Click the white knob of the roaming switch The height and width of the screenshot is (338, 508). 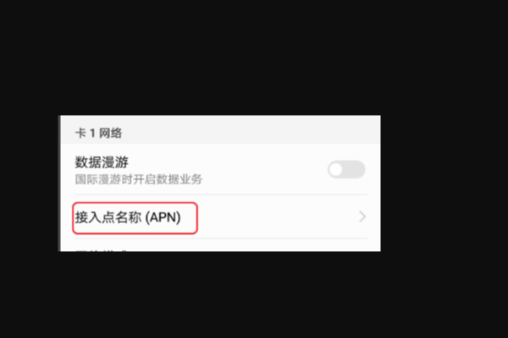(x=336, y=169)
